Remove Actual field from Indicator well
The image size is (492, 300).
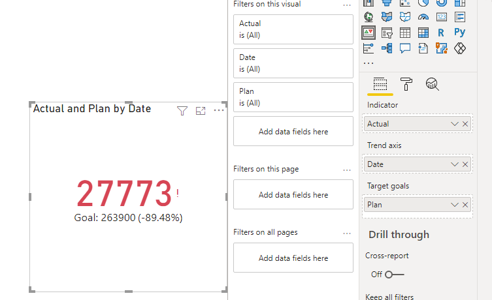click(x=465, y=124)
